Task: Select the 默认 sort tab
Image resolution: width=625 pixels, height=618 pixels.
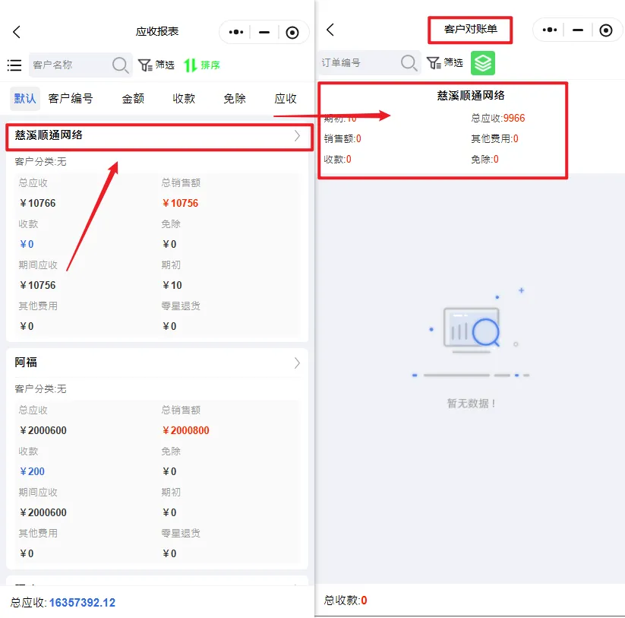Action: 25,98
